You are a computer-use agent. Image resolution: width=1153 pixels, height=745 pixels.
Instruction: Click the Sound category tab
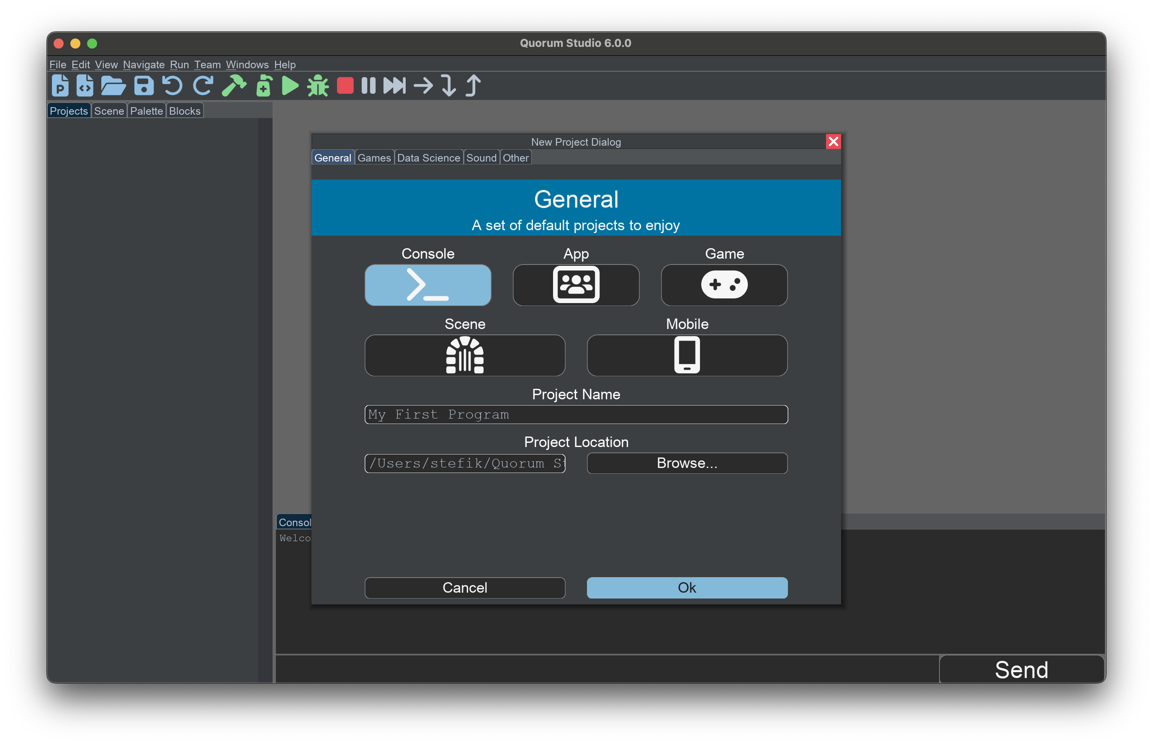(x=481, y=159)
